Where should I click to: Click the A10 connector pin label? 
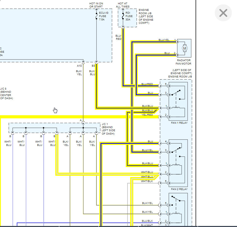79,66
